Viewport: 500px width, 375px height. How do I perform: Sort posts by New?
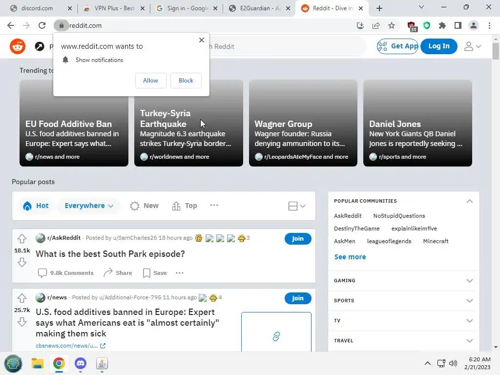[x=144, y=206]
